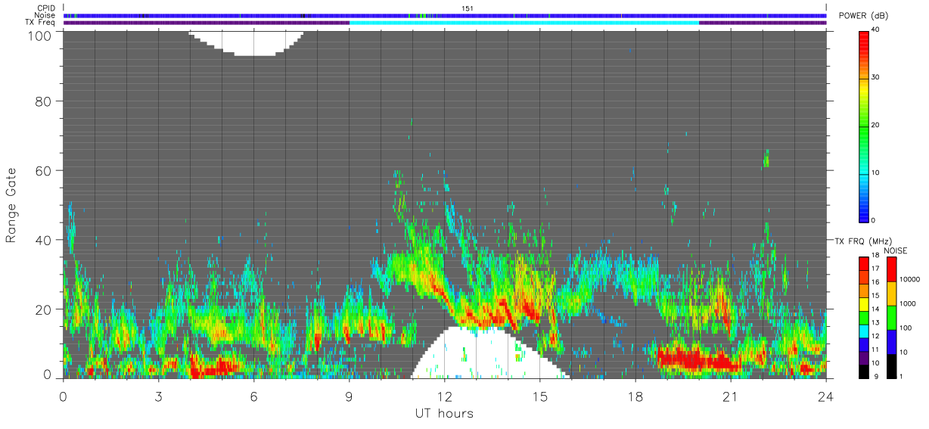Click the cyan segment of the TX Freq bar

coord(524,23)
